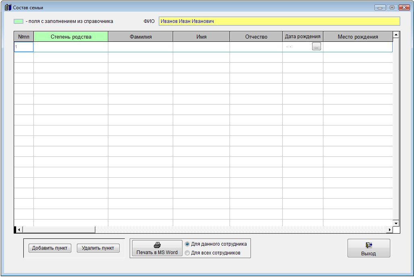This screenshot has height=277, width=414.
Task: Close the Состав семьи window
Action: click(404, 8)
